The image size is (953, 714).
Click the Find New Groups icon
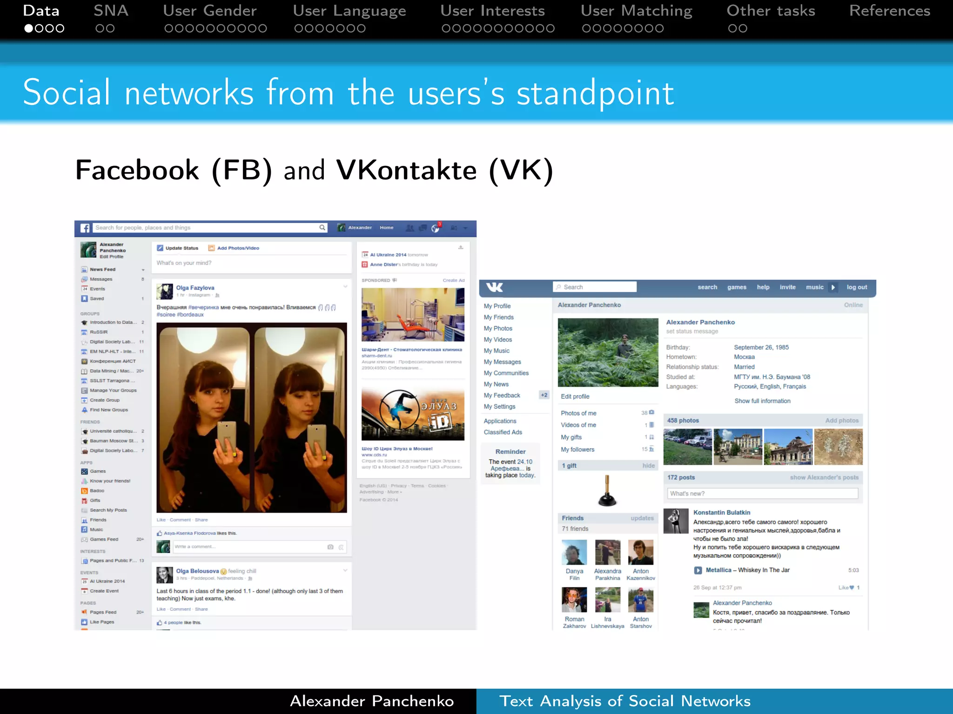[84, 410]
